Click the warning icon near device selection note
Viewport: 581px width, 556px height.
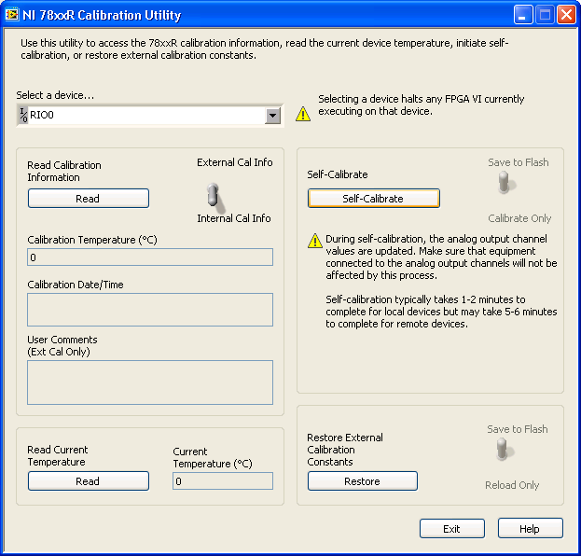pos(303,114)
